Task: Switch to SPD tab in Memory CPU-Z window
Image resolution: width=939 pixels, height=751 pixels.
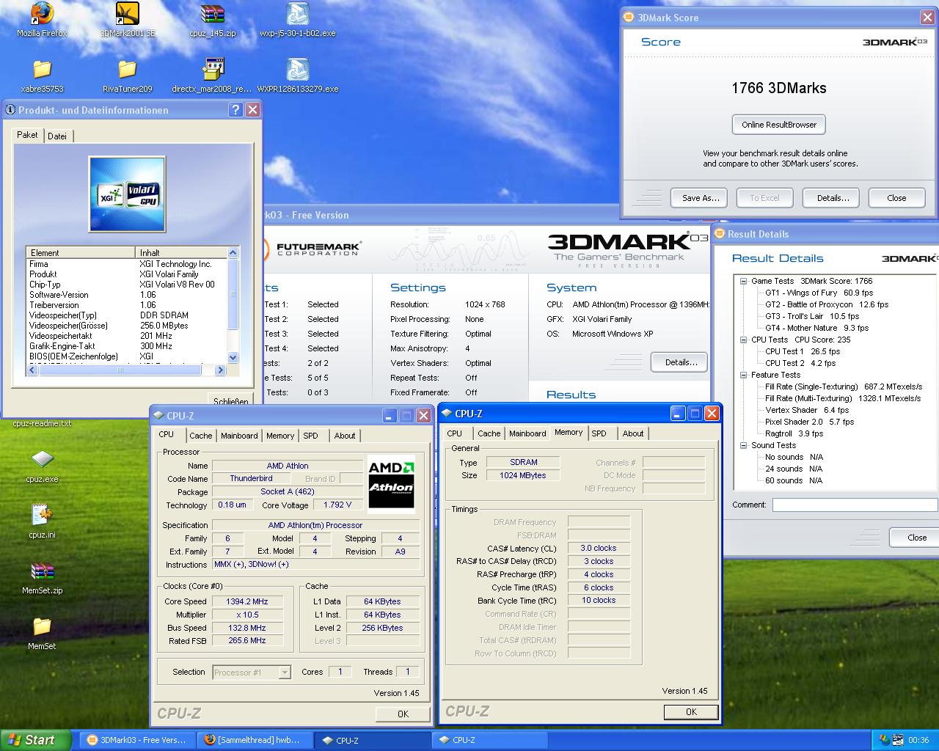Action: (x=599, y=433)
